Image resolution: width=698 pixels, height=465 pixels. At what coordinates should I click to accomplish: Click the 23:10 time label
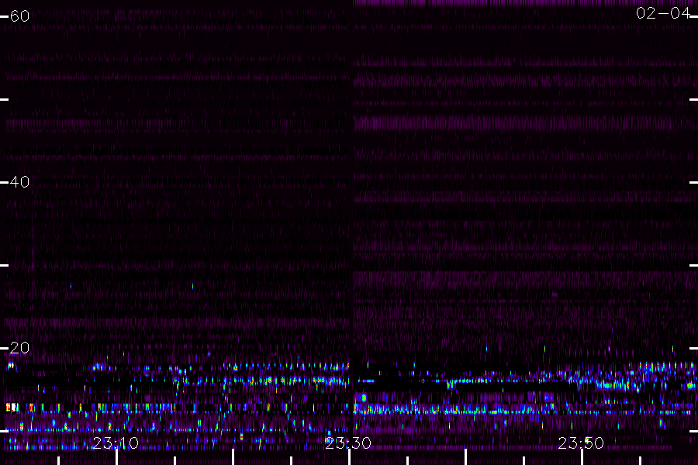(116, 443)
